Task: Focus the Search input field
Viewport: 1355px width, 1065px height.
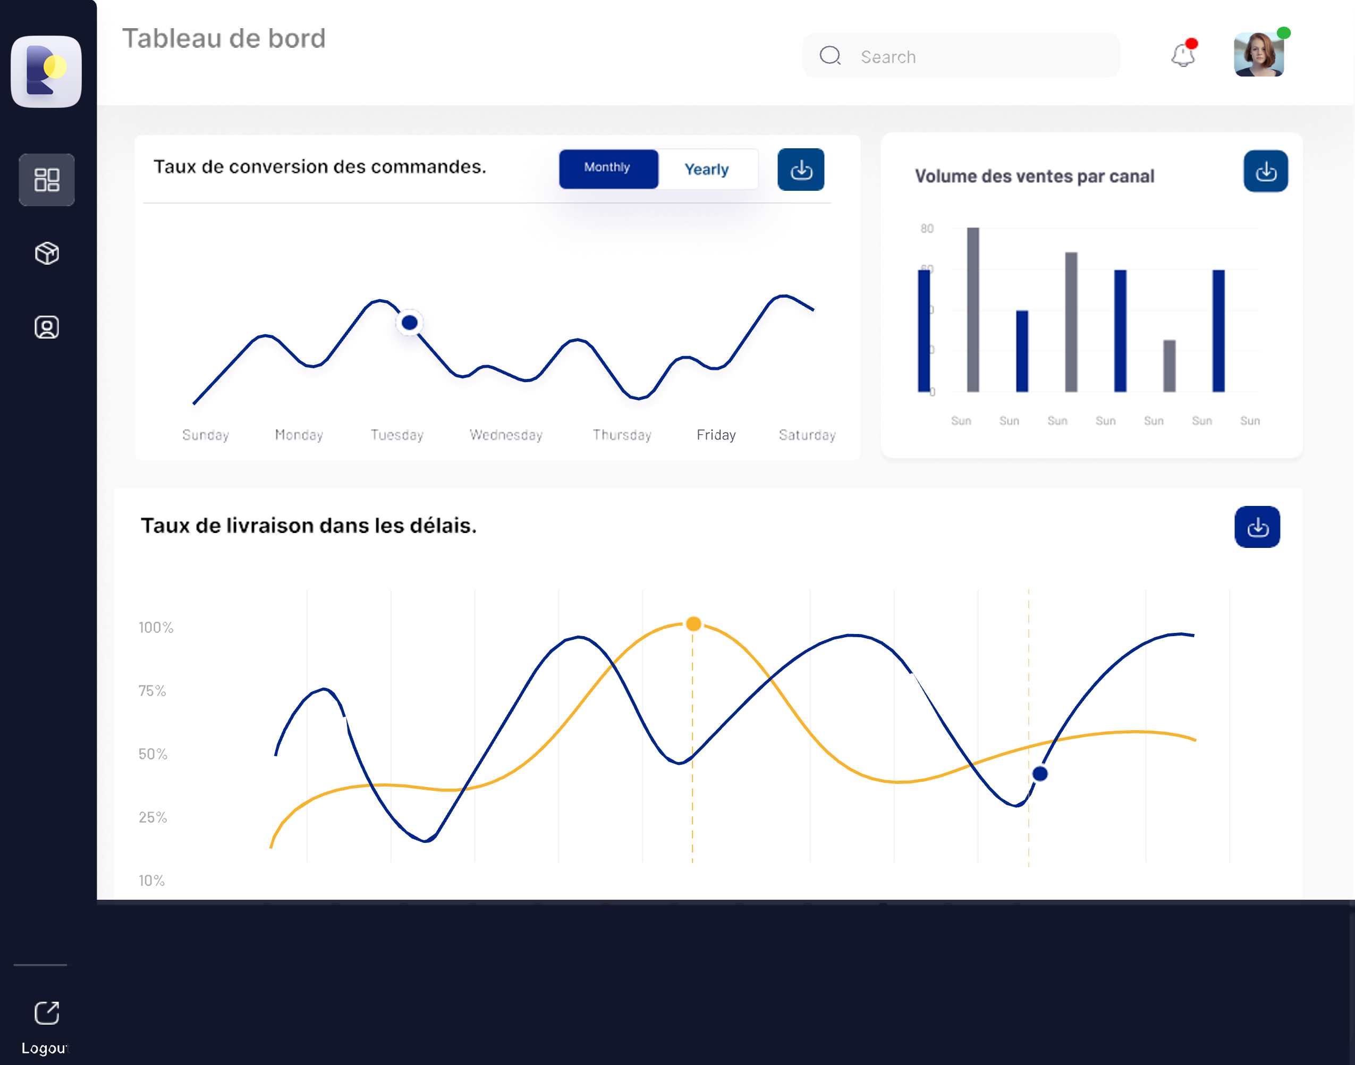Action: (x=961, y=55)
